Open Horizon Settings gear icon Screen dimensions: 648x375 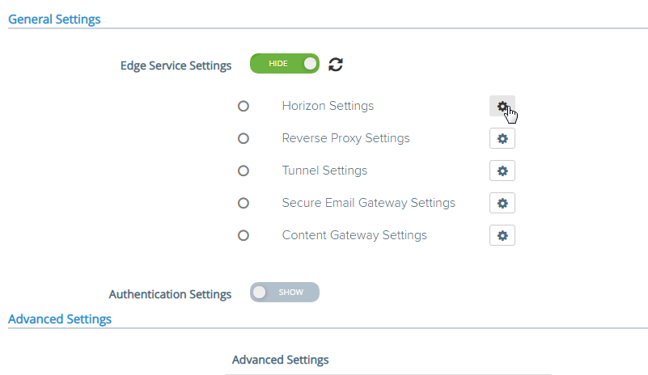click(502, 106)
